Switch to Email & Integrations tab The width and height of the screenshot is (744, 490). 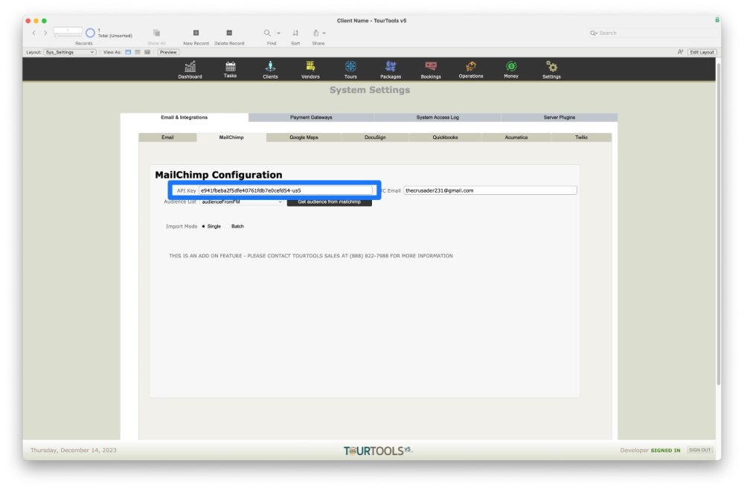(184, 117)
